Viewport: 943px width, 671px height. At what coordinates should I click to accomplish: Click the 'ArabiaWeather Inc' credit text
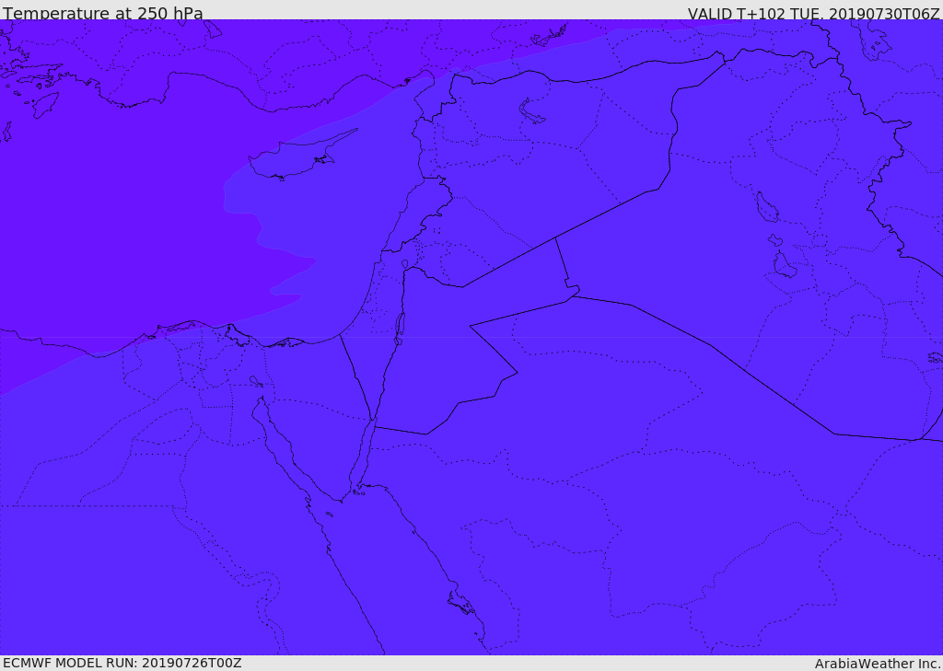(878, 664)
